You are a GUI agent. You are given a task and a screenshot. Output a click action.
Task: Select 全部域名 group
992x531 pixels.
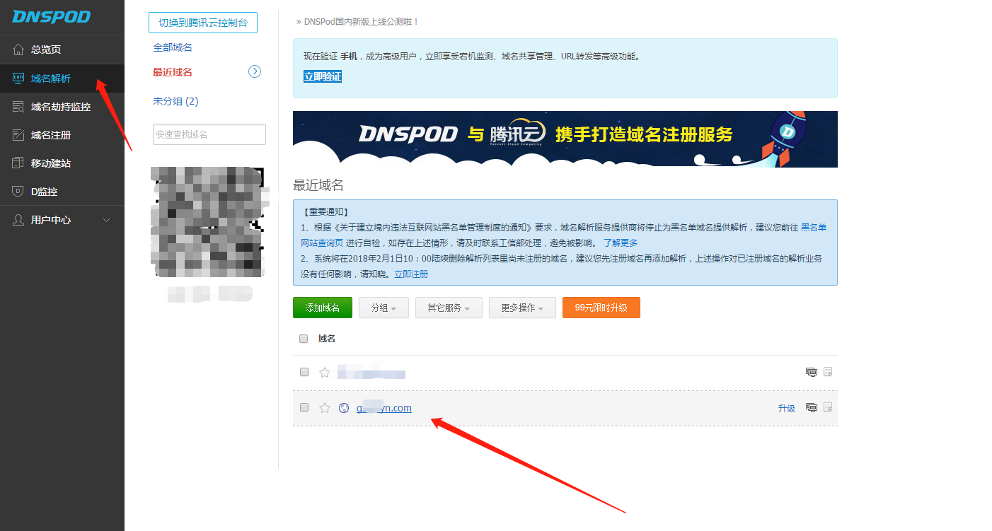(173, 47)
